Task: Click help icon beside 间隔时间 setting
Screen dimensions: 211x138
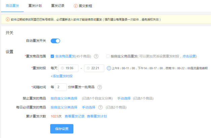Action: [x=100, y=87]
